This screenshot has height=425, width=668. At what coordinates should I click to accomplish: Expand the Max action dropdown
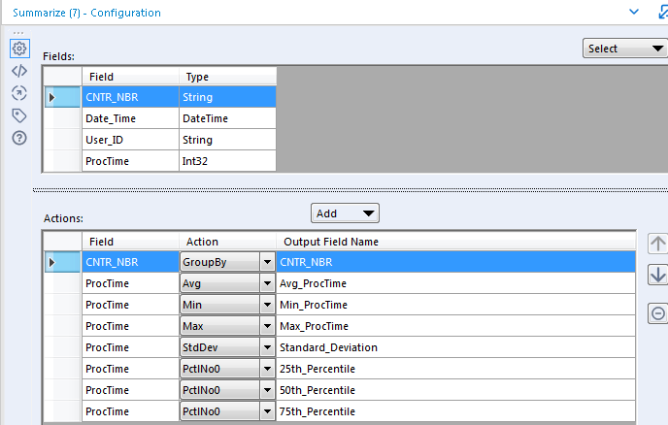267,326
